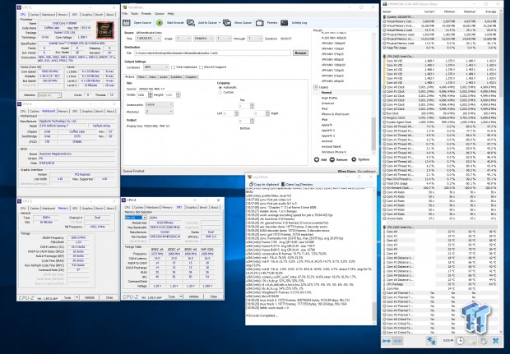Switch to the Filters tab in HandBrake

point(141,77)
